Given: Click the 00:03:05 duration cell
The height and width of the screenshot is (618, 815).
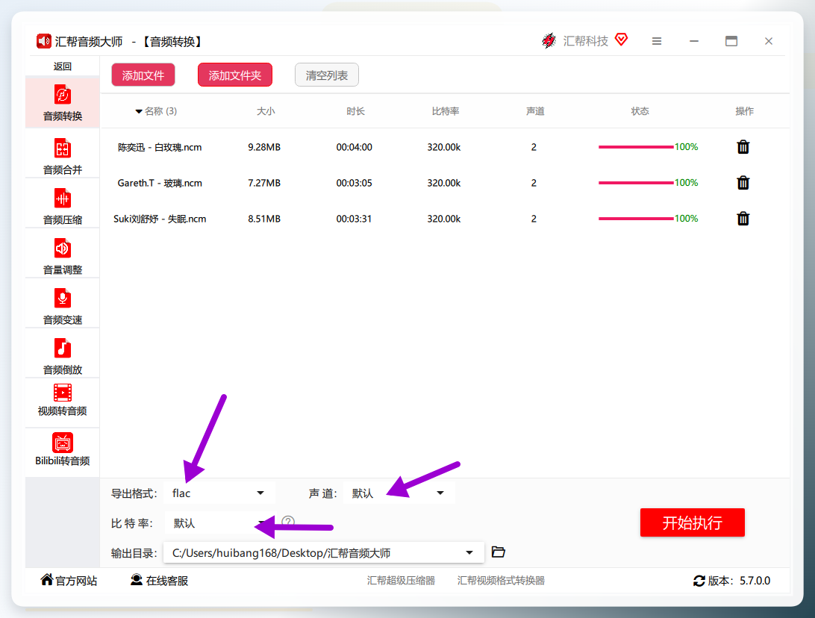Looking at the screenshot, I should coord(354,183).
